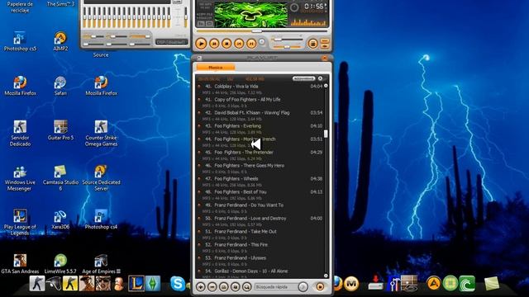Click the green sticky note icon in dock
The height and width of the screenshot is (297, 529).
(492, 284)
